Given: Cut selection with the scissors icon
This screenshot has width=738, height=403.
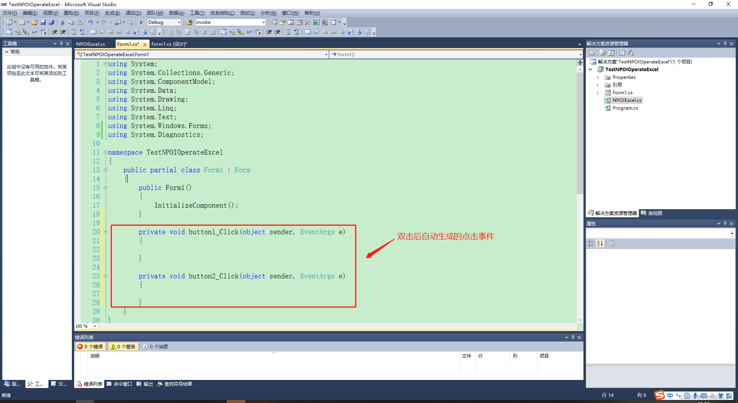Looking at the screenshot, I should (x=62, y=22).
